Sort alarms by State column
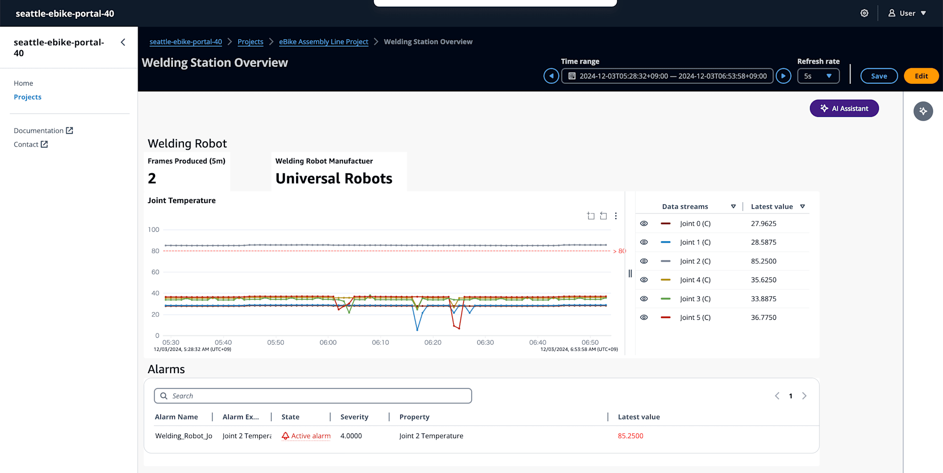The image size is (943, 473). (x=290, y=417)
